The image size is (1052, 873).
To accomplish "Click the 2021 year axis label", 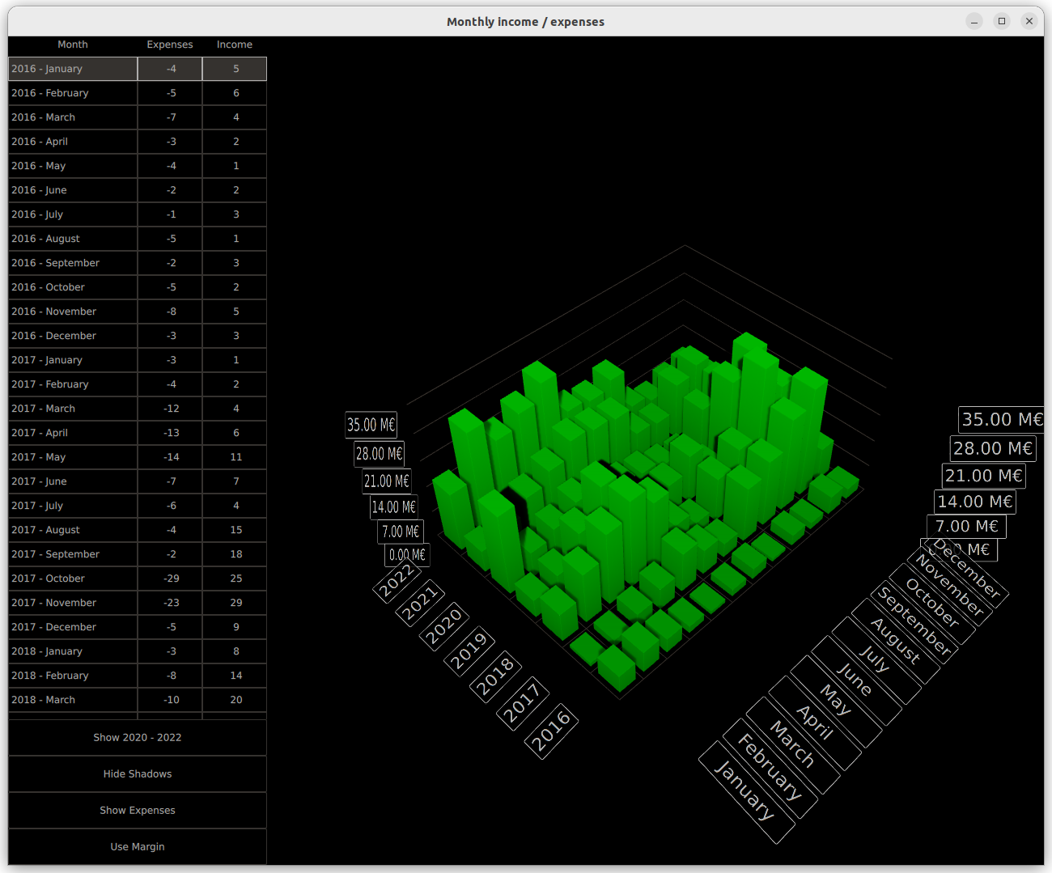I will [420, 604].
